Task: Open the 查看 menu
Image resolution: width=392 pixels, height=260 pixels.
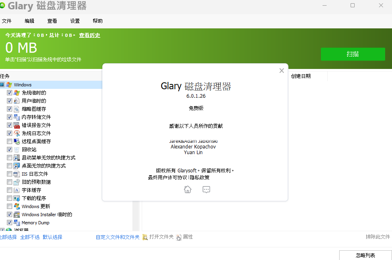Action: 52,21
